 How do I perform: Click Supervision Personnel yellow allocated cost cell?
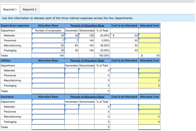click(149, 40)
